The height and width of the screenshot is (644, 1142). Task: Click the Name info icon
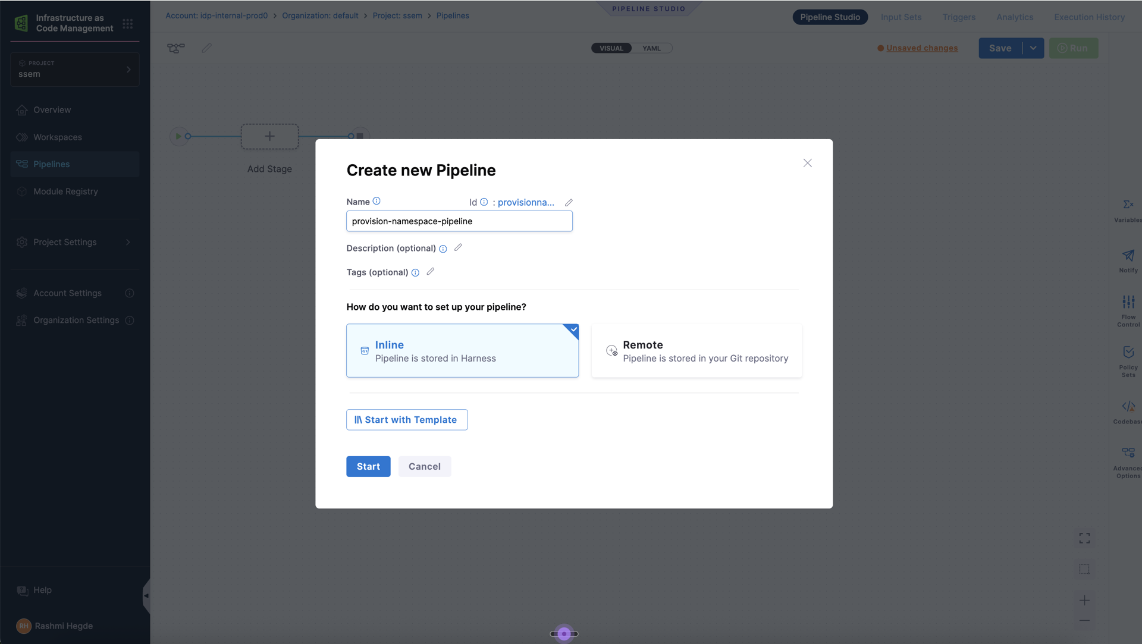pos(377,201)
